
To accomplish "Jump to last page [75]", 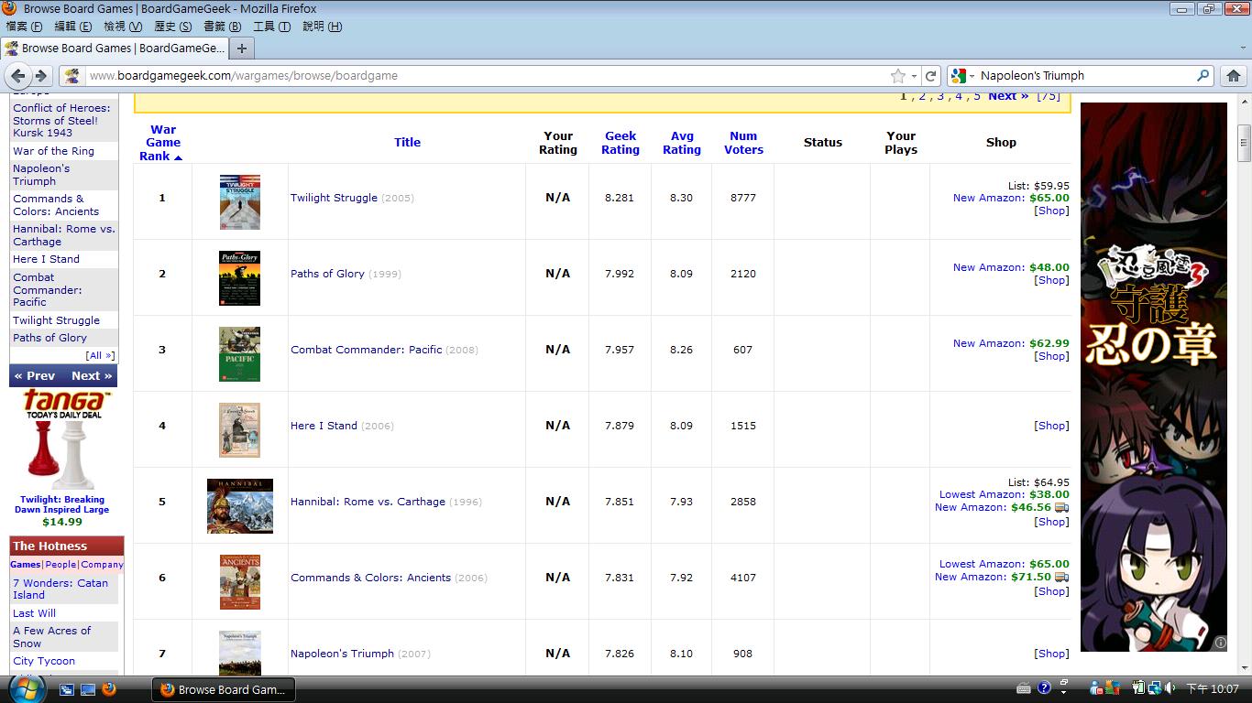I will coord(1049,95).
